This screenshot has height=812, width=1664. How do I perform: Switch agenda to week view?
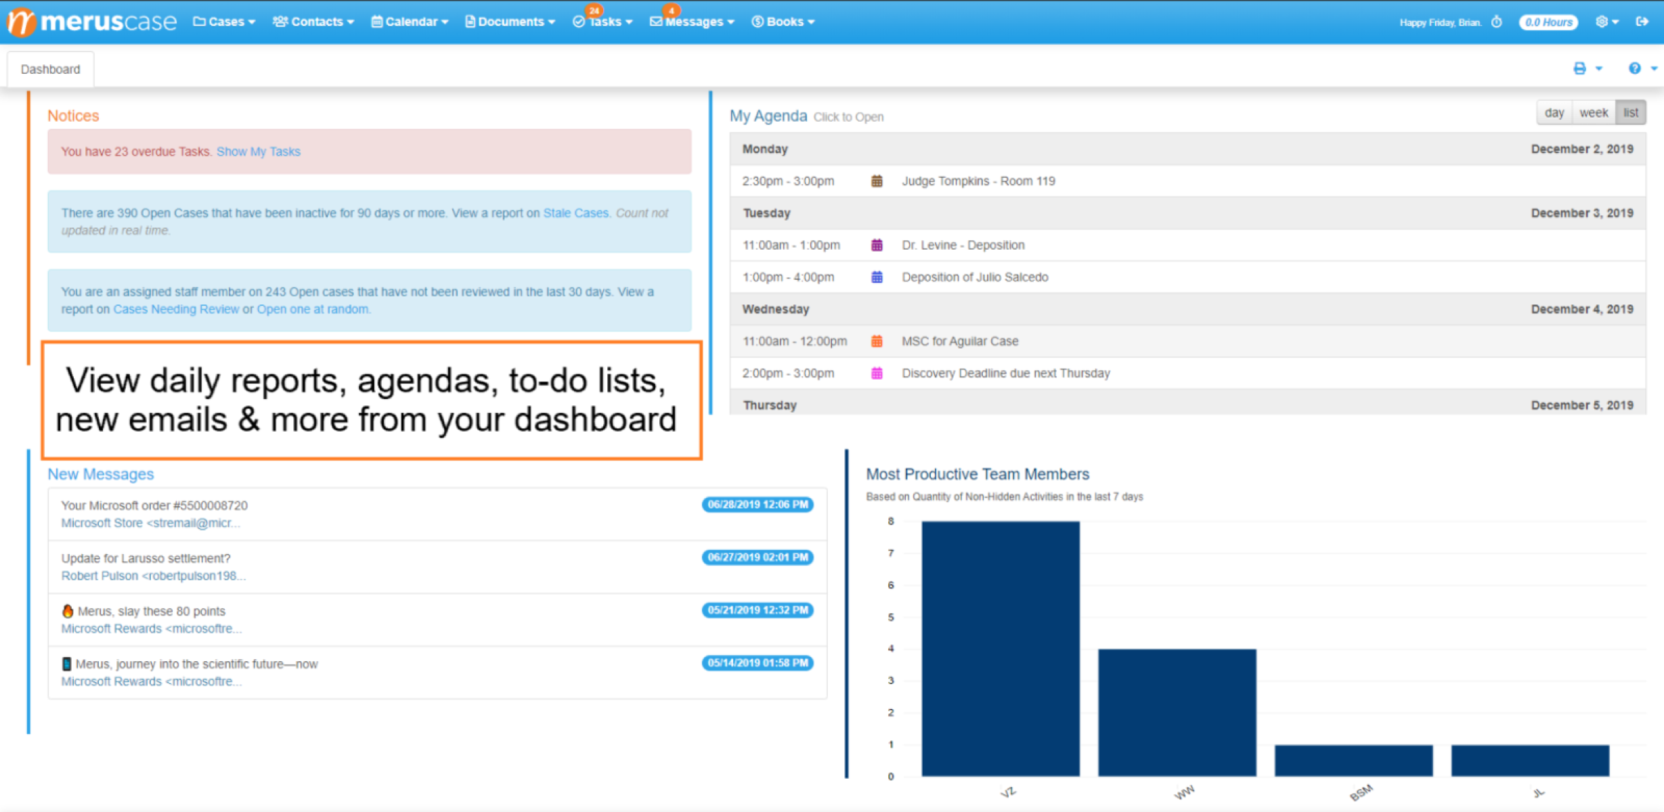(x=1594, y=112)
